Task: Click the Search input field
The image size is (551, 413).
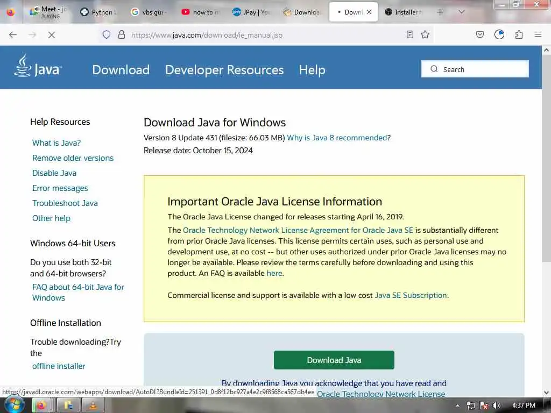Action: [x=475, y=69]
